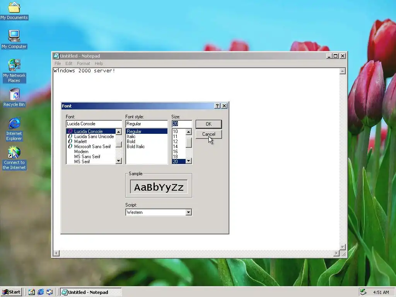Click the Size input field

point(182,124)
